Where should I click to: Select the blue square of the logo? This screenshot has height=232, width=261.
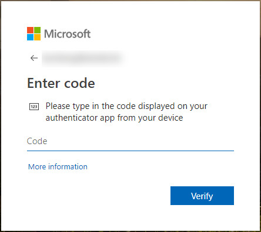tap(30, 37)
